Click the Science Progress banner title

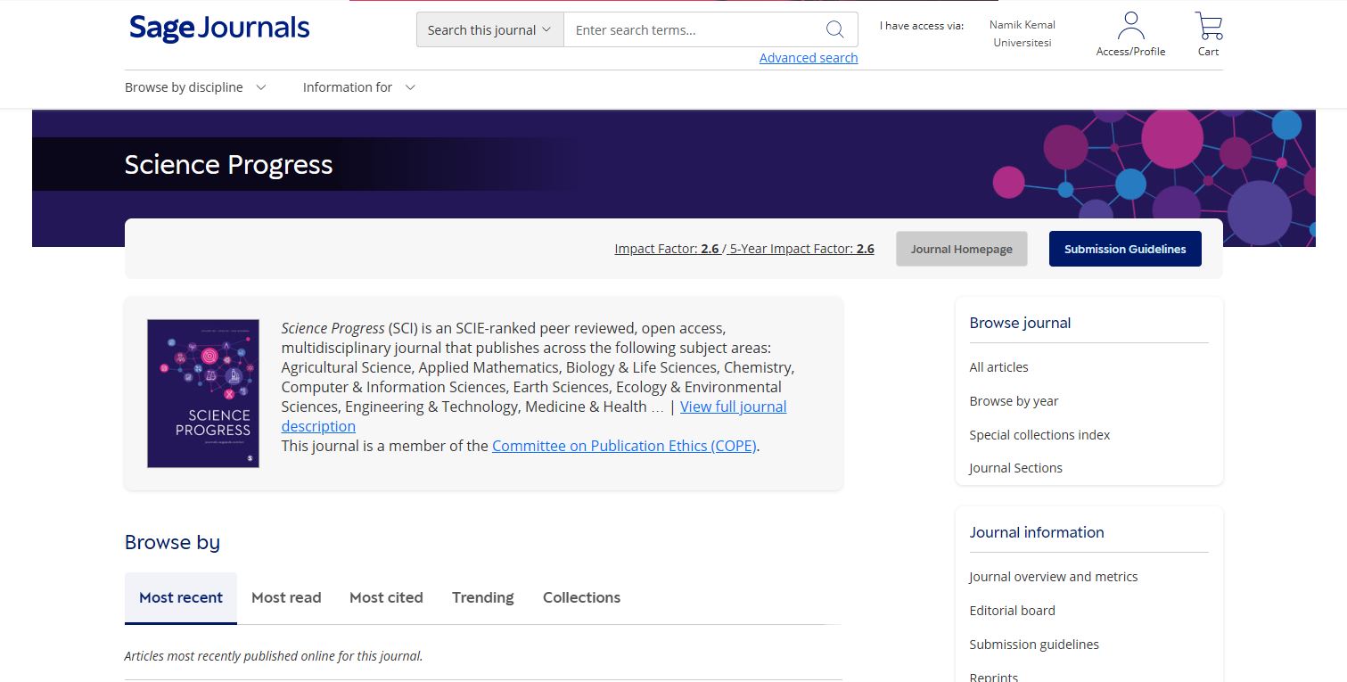[x=228, y=164]
